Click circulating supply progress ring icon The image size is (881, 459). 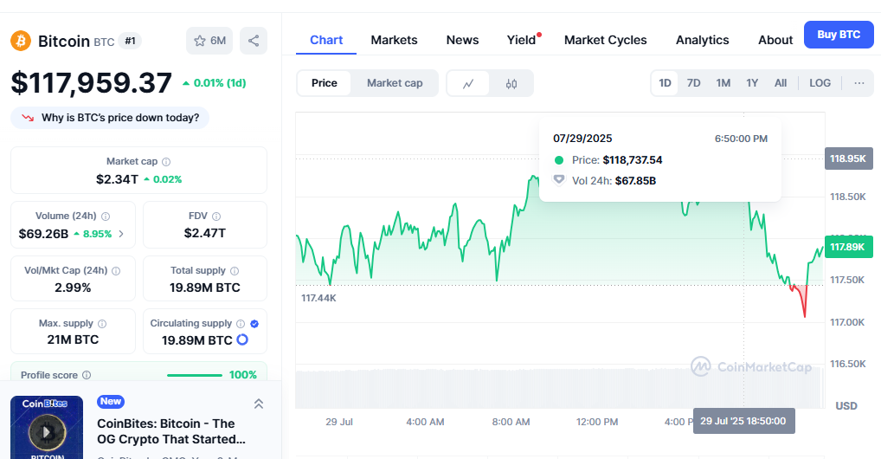242,339
